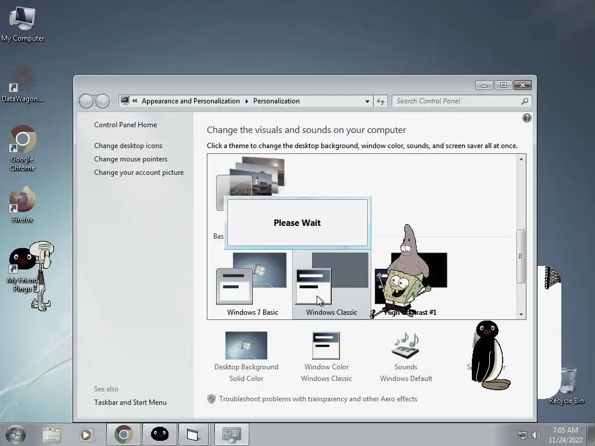
Task: Open Control Panel Home
Action: point(126,125)
